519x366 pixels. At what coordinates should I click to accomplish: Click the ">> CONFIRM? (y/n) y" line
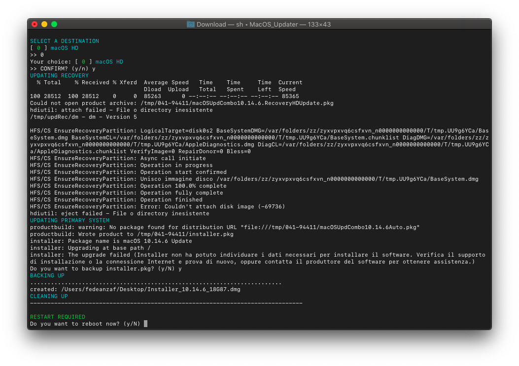(x=63, y=69)
